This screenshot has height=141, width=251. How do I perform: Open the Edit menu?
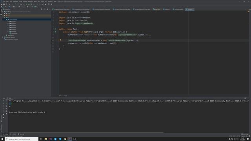click(7, 2)
